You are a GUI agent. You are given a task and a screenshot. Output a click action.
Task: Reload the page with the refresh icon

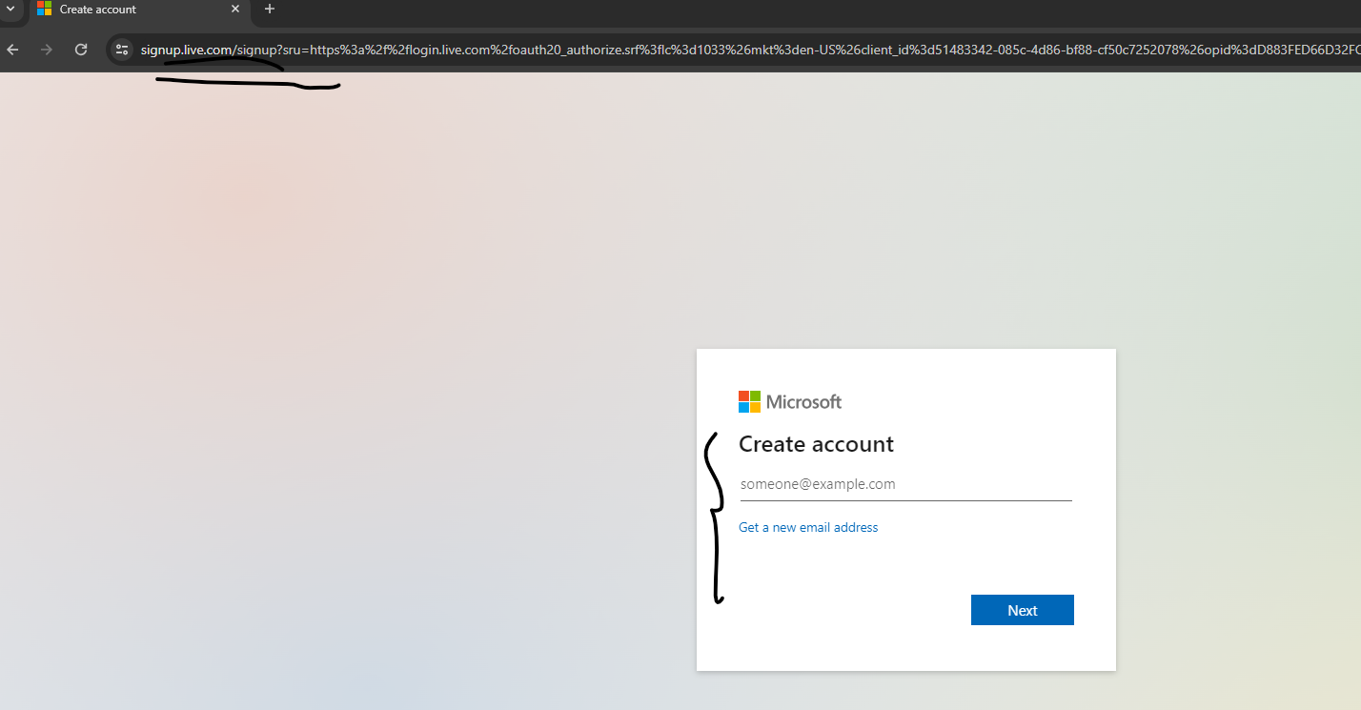click(81, 50)
